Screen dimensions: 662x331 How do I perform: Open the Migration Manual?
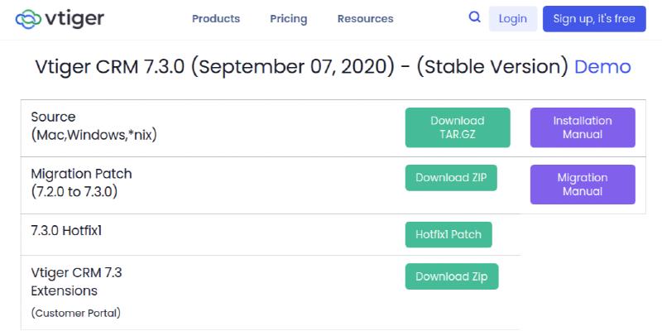(583, 185)
